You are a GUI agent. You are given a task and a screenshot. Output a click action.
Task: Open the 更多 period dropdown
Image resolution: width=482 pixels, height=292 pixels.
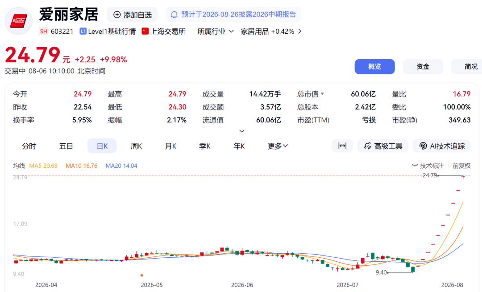point(278,146)
